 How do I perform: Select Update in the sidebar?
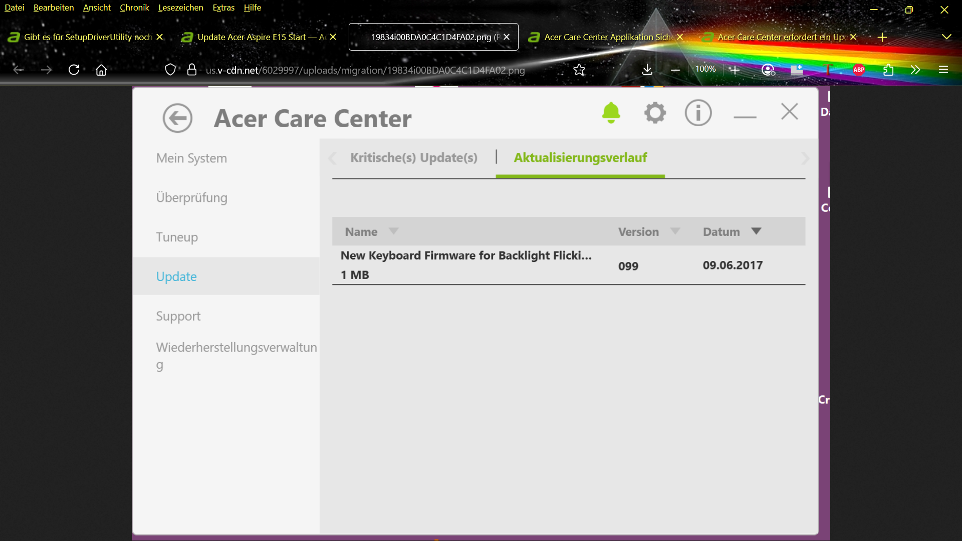pyautogui.click(x=226, y=276)
